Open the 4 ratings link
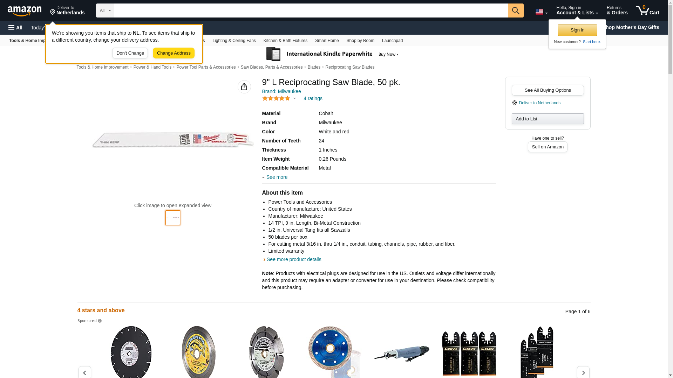 tap(313, 98)
